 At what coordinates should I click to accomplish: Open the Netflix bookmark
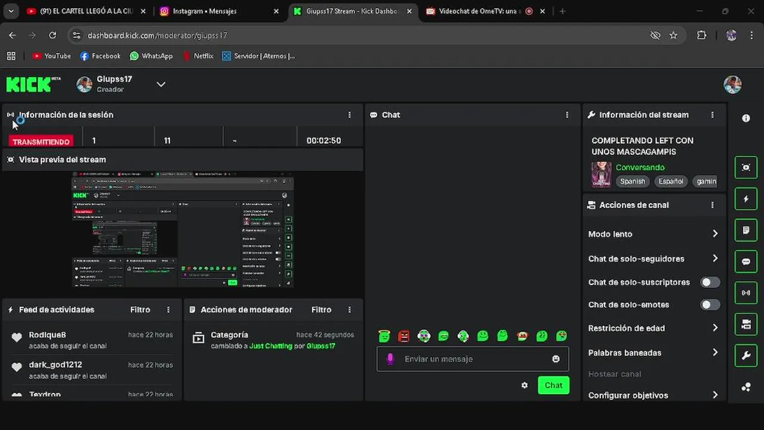click(198, 56)
